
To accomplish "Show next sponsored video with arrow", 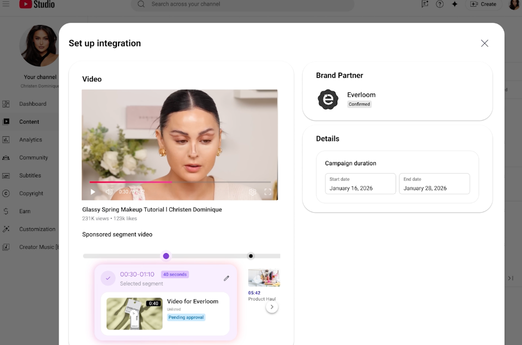I will pos(272,307).
